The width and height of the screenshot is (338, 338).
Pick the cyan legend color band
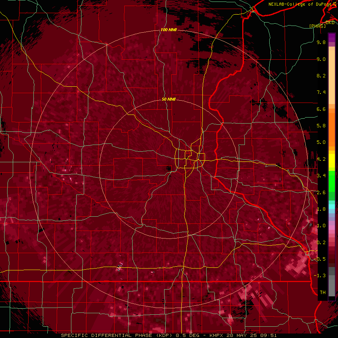pos(332,207)
